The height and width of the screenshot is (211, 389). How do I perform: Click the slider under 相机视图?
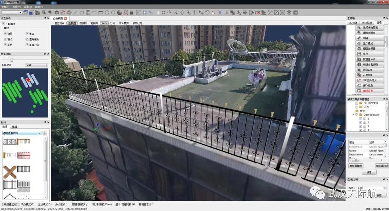(12, 60)
